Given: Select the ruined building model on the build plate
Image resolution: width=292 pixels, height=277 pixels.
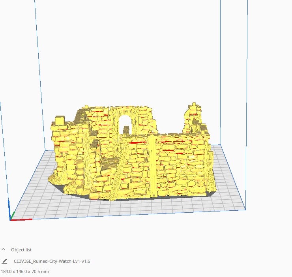Looking at the screenshot, I should (132, 153).
